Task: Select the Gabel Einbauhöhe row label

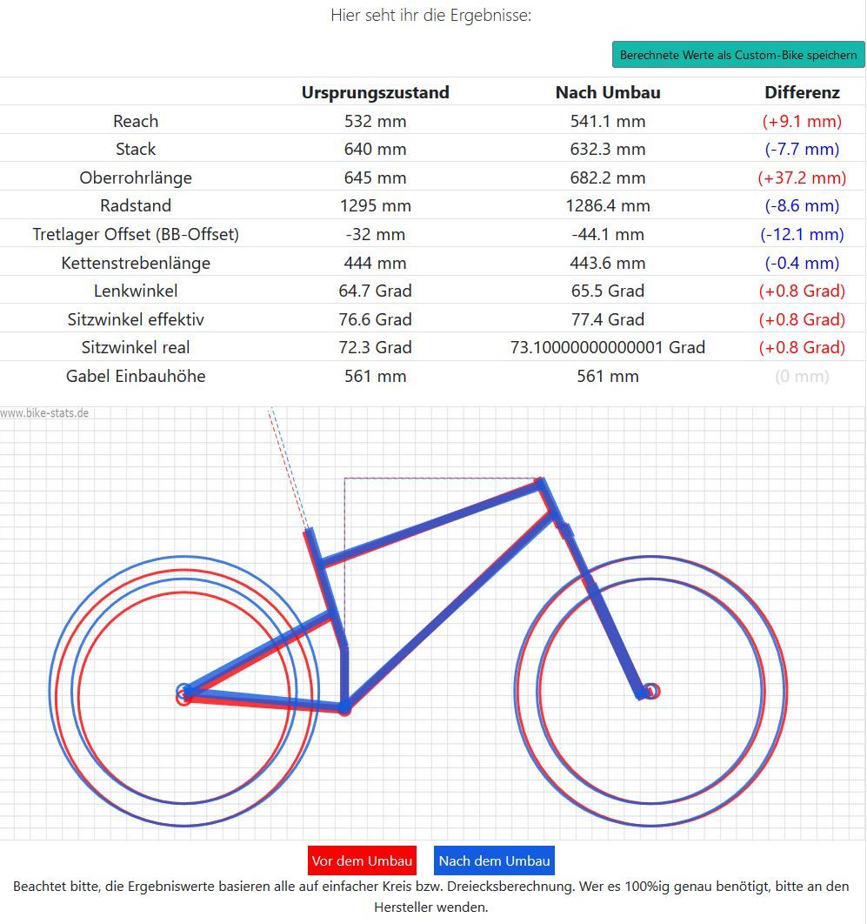Action: point(136,376)
